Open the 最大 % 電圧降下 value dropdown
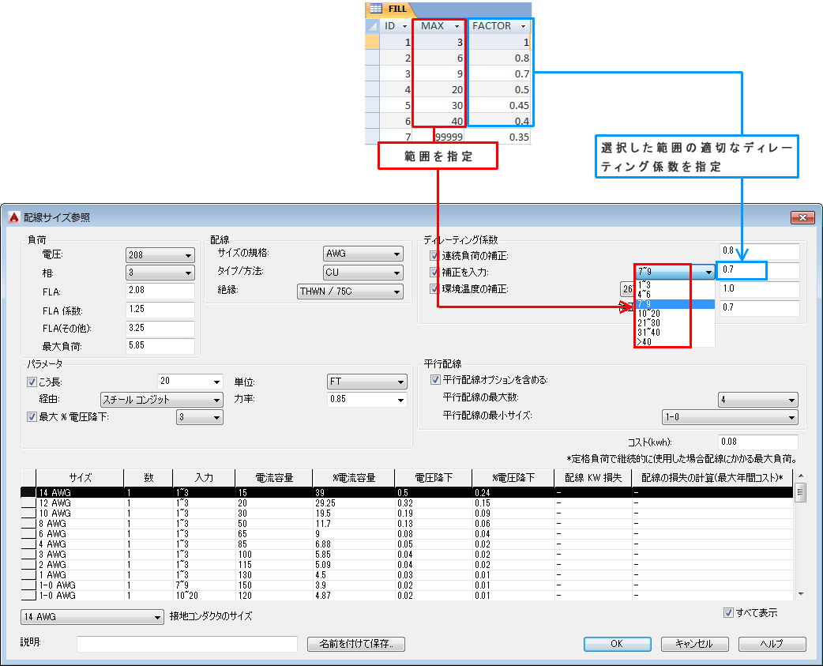Image resolution: width=823 pixels, height=666 pixels. click(200, 417)
